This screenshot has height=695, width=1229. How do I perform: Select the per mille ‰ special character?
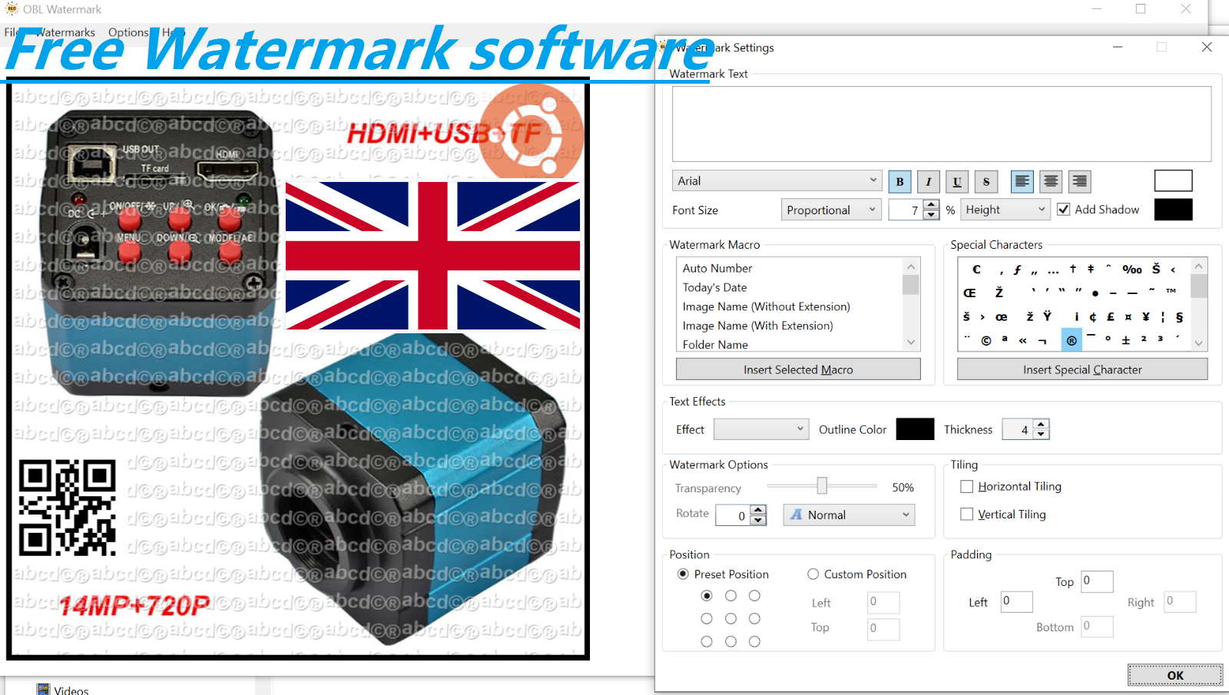[1132, 270]
